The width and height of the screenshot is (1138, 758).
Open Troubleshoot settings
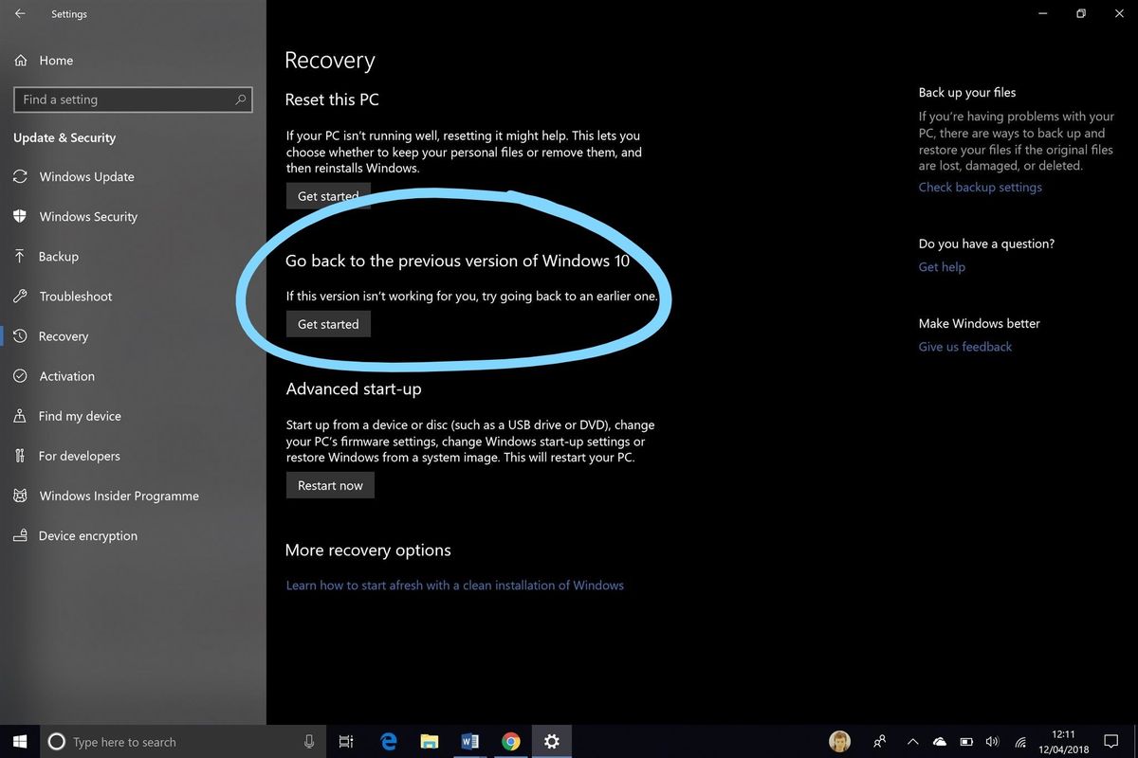click(77, 296)
